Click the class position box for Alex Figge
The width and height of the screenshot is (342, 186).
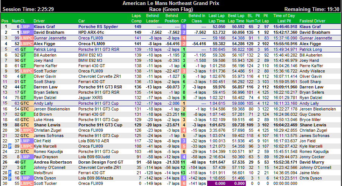(184, 44)
